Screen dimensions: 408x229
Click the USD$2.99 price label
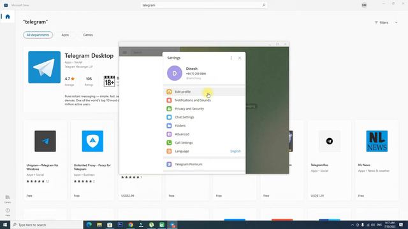click(x=127, y=195)
